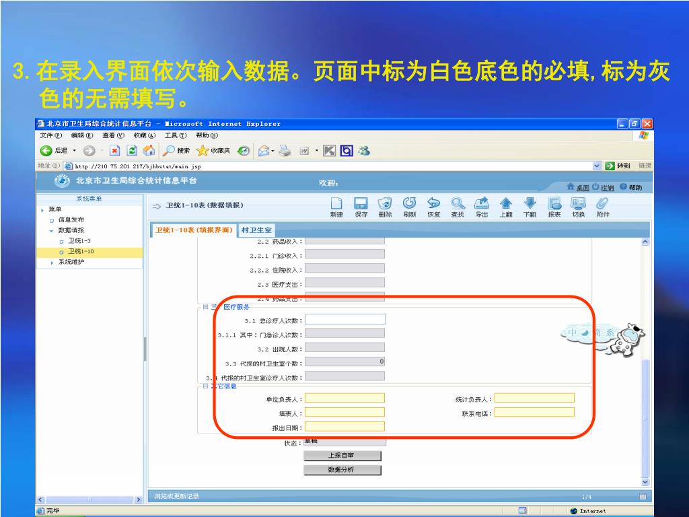Click the 恢复 (Restore) toolbar icon

coord(434,207)
